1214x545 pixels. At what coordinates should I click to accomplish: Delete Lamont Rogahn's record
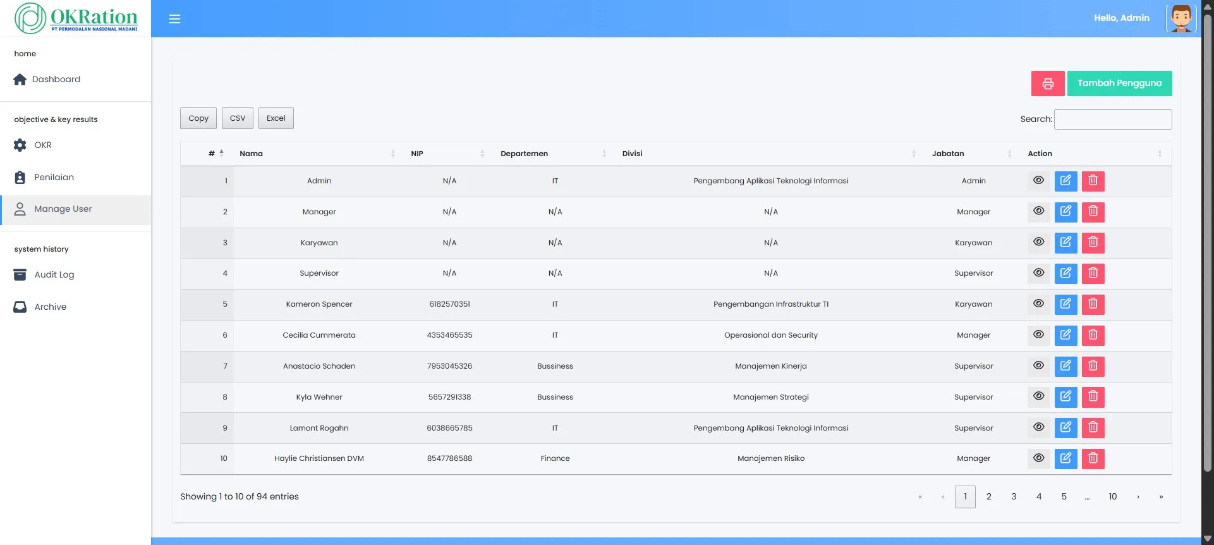point(1093,428)
